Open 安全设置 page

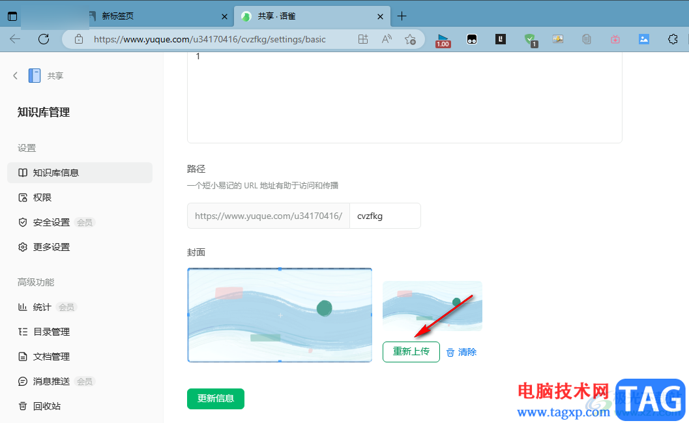(80, 222)
